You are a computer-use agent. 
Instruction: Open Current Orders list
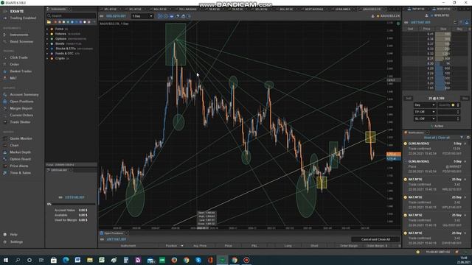tap(21, 116)
